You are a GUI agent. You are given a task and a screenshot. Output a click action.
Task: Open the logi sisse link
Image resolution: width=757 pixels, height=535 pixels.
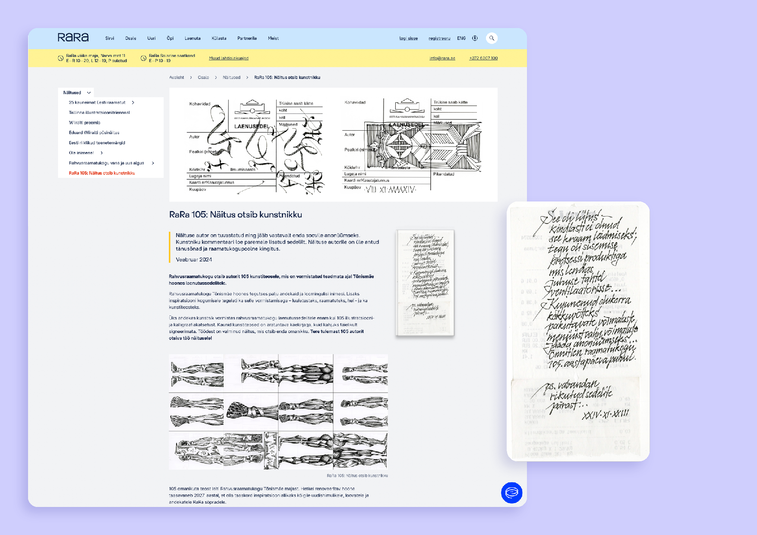click(x=408, y=38)
